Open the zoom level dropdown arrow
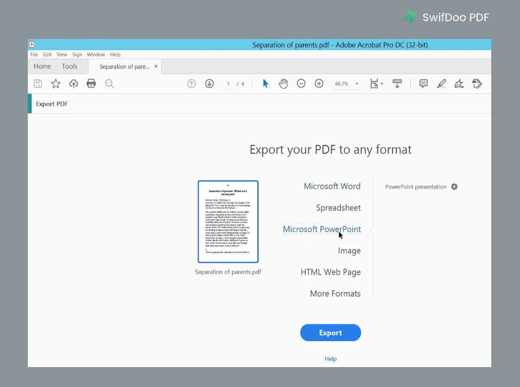Screen dimensions: 520x387 (x=357, y=84)
